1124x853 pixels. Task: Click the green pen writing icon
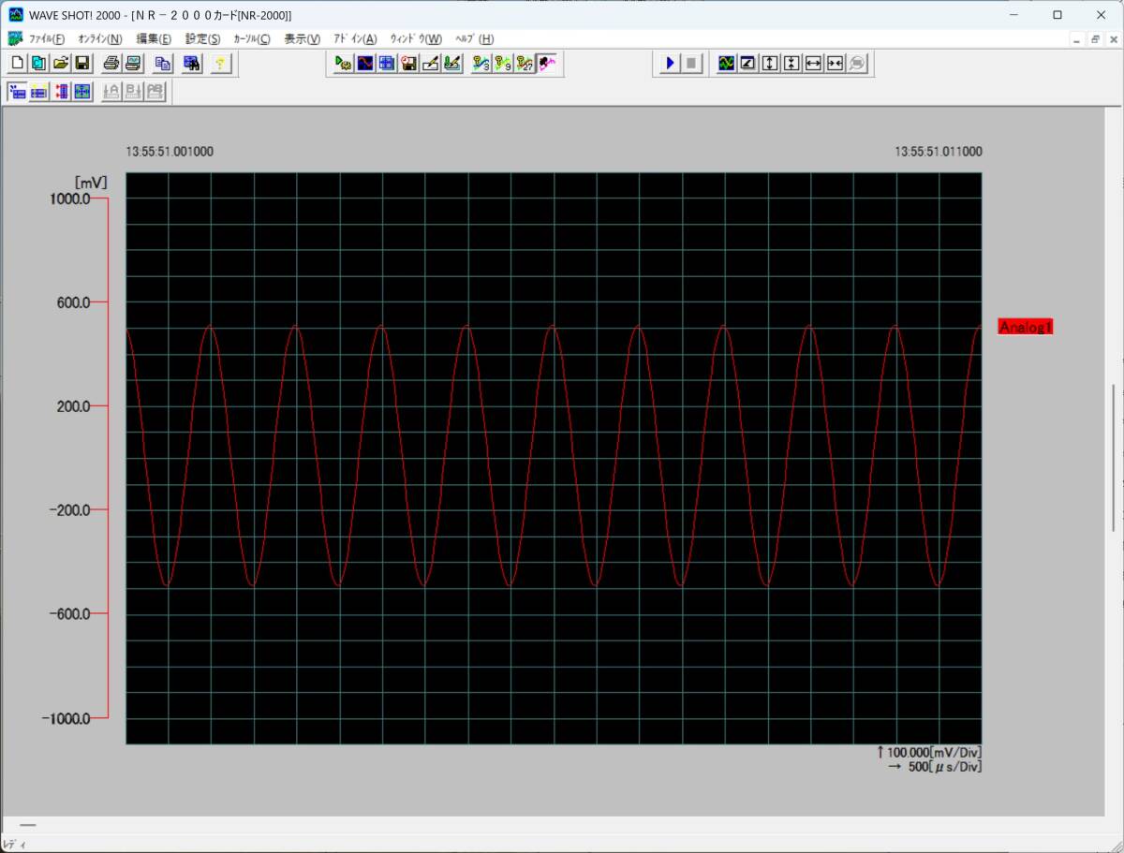[452, 64]
